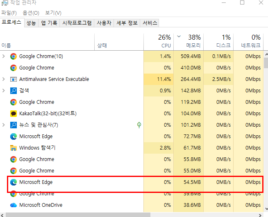
Task: Click the 142.8MB memory cell
Action: tap(189, 90)
